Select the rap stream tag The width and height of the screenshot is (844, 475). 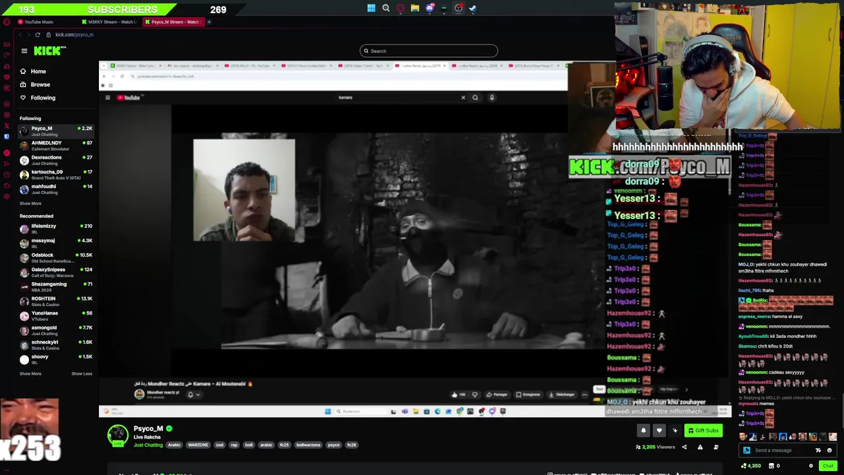click(x=234, y=445)
